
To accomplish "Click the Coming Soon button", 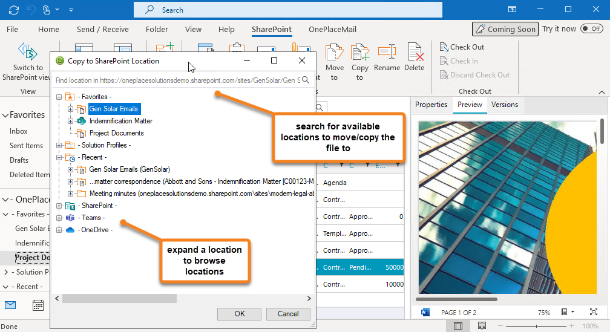I will [505, 29].
